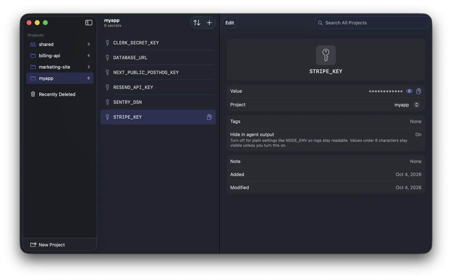Click the key icon beside NEXT_PUBLIC_POSTHOG_KEY
This screenshot has width=452, height=280.
point(107,72)
